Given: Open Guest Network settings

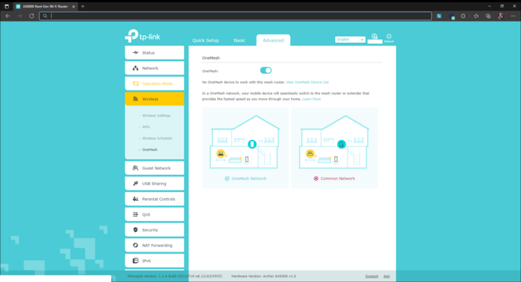Looking at the screenshot, I should [155, 168].
